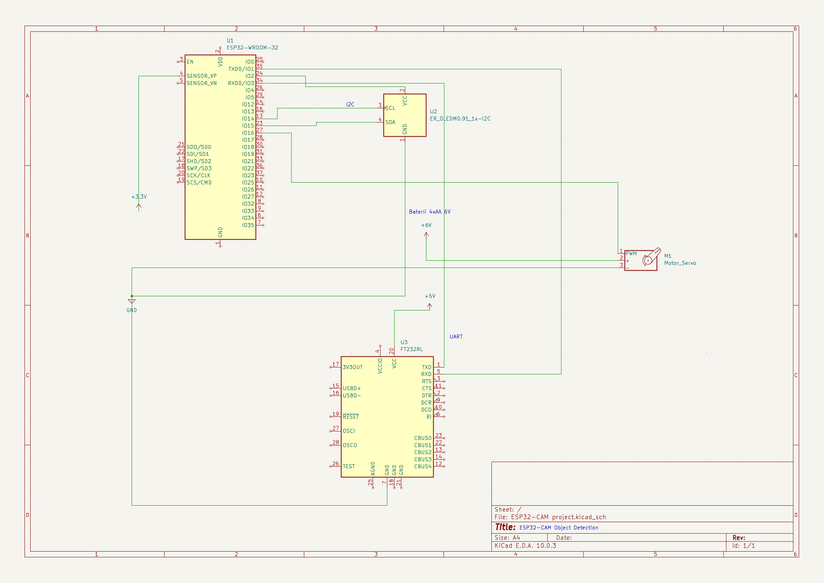Click the file name 'ESP32-CAM project.kicad_sch'
The height and width of the screenshot is (583, 824).
(x=558, y=517)
